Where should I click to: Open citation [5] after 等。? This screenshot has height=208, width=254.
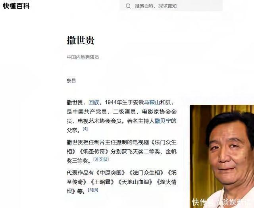point(90,189)
